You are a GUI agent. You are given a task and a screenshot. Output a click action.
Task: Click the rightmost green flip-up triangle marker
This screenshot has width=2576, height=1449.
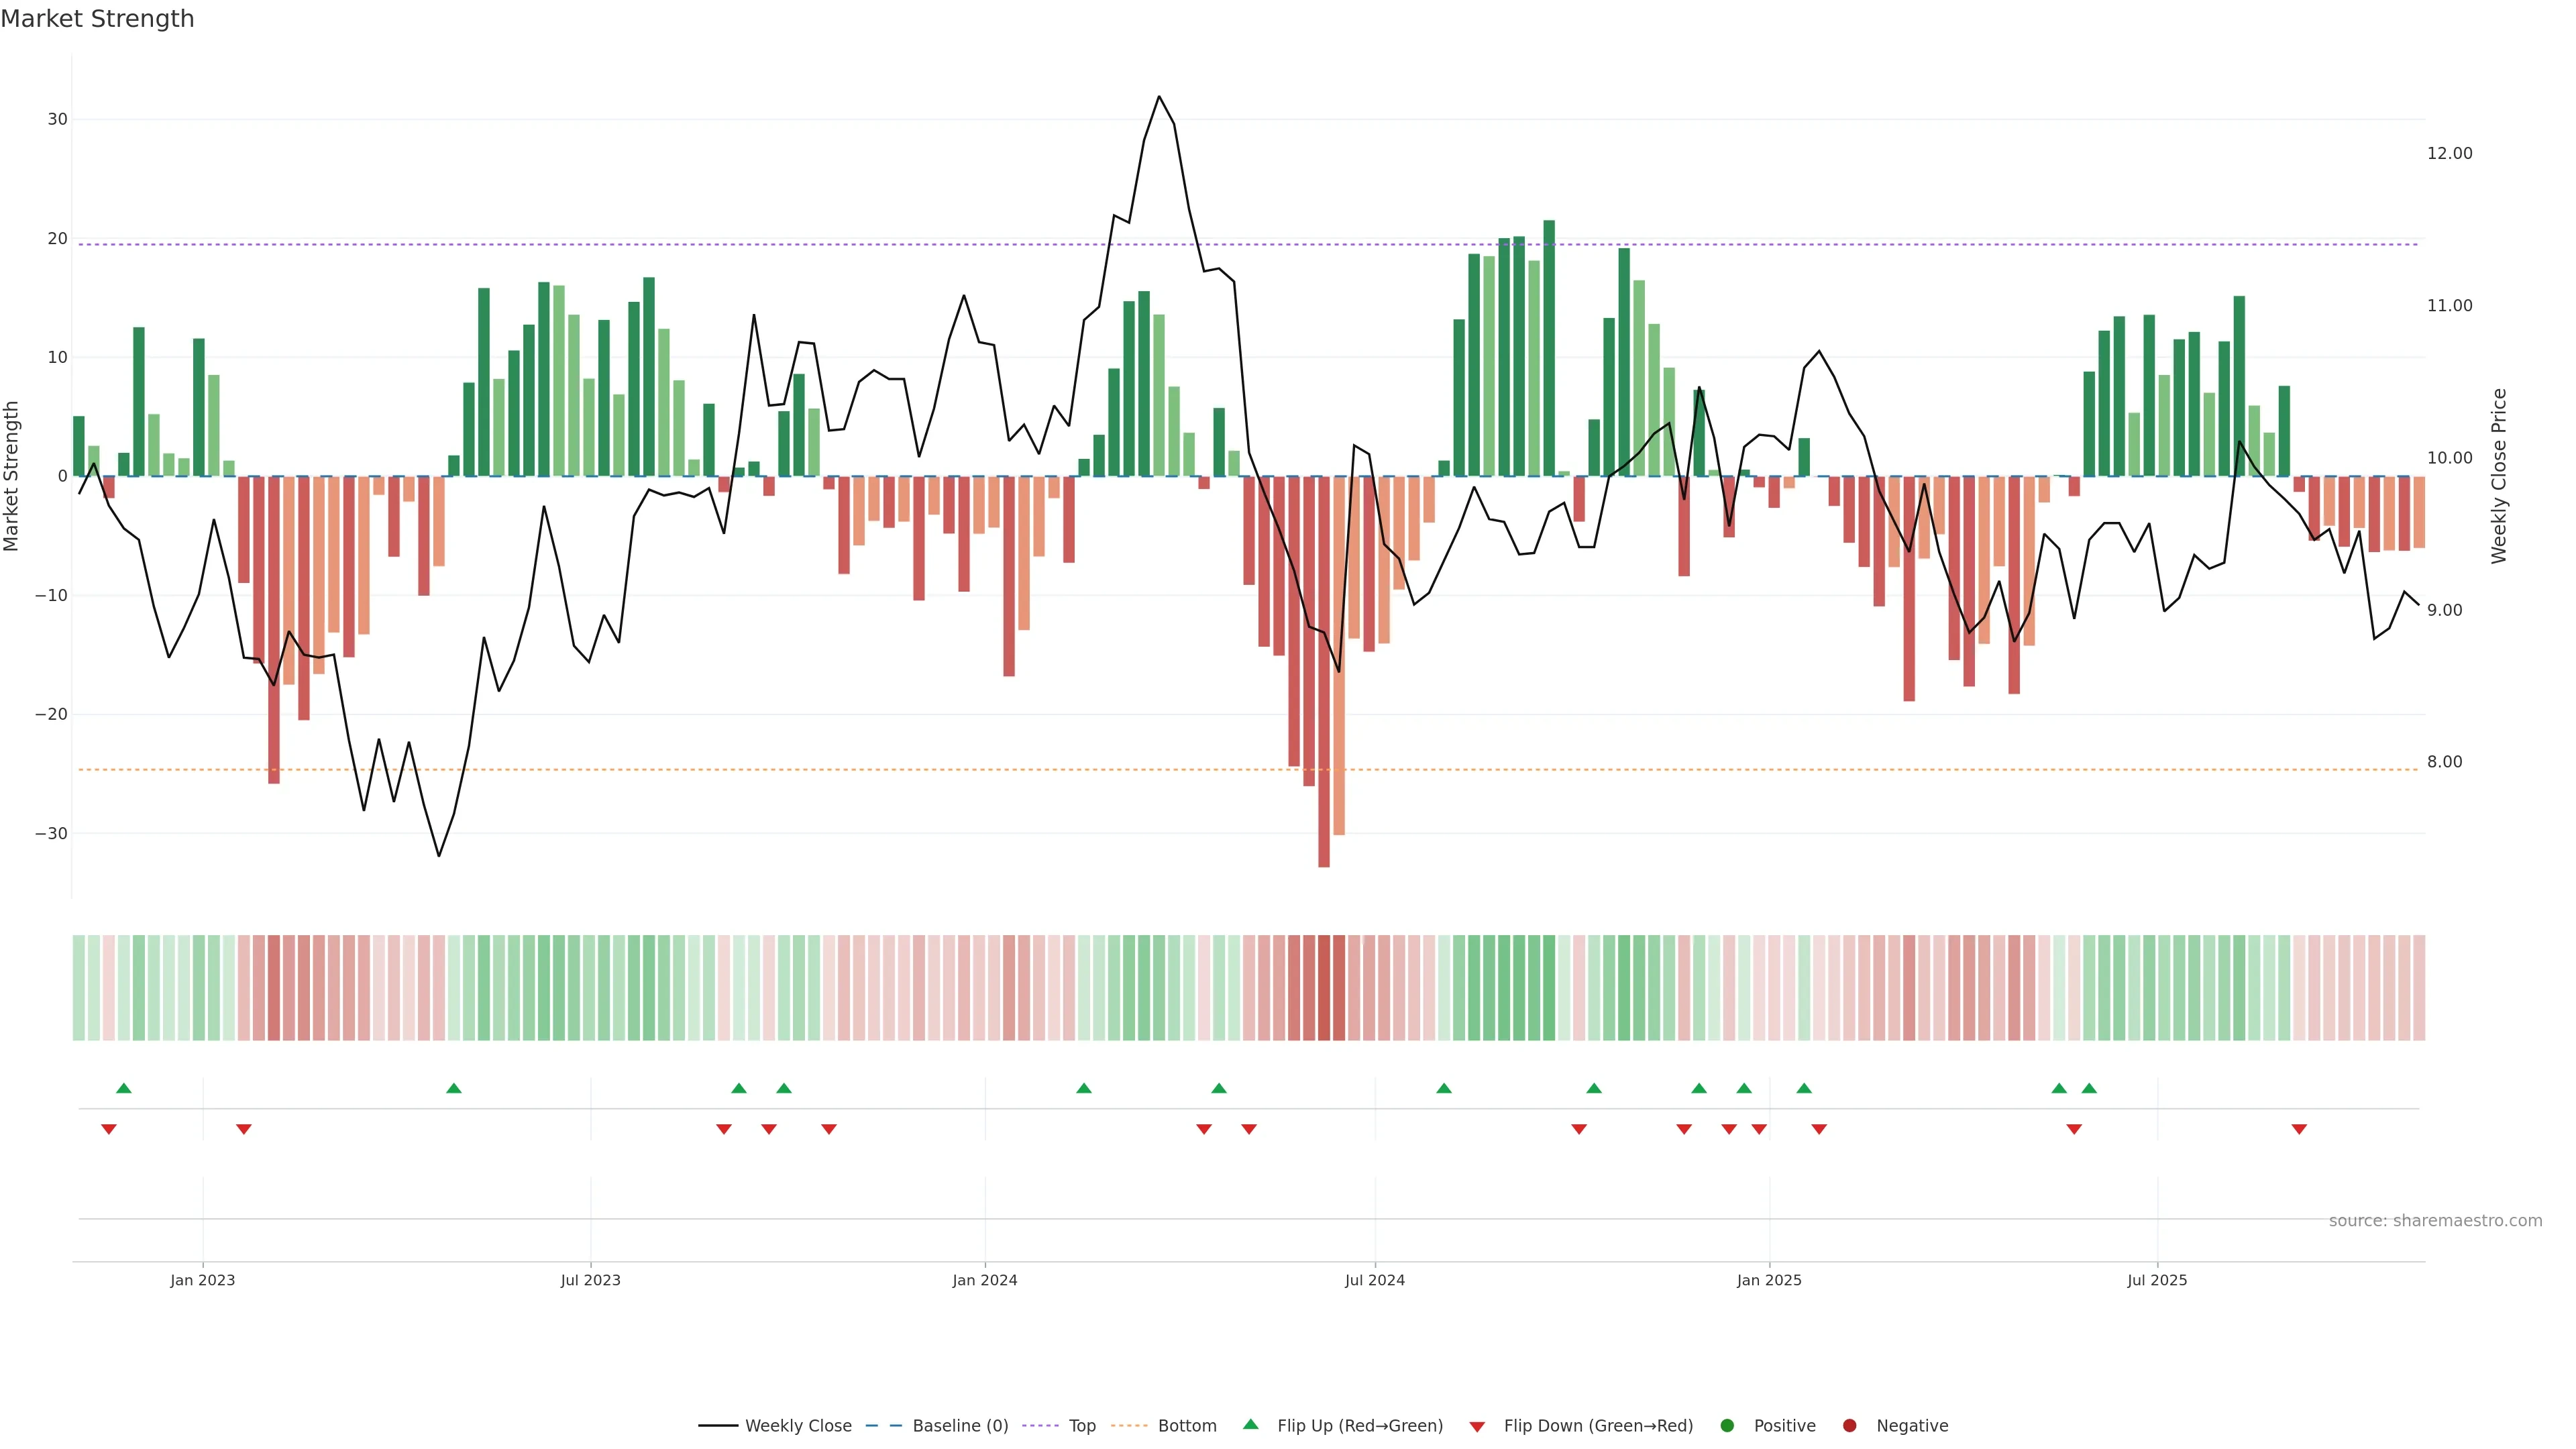(2089, 1088)
